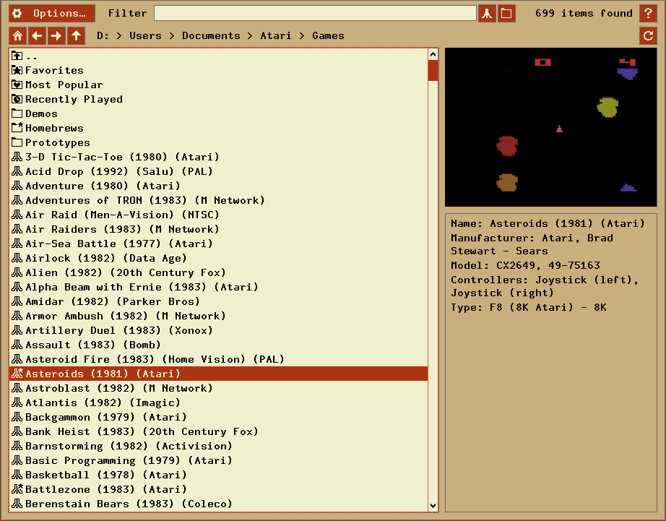Click the Games breadcrumb segment
The image size is (666, 521).
click(x=328, y=35)
